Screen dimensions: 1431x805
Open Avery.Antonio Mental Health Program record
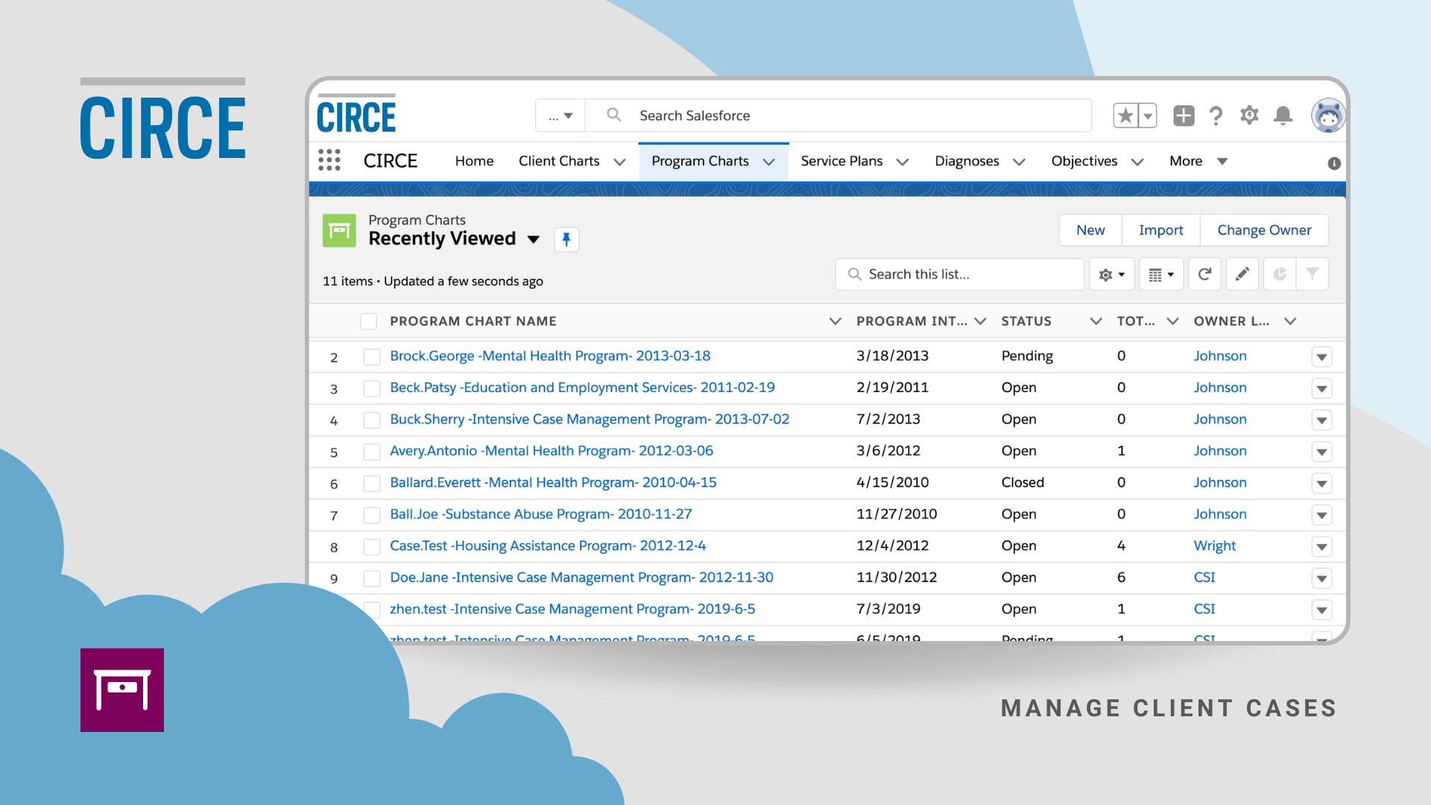click(552, 451)
